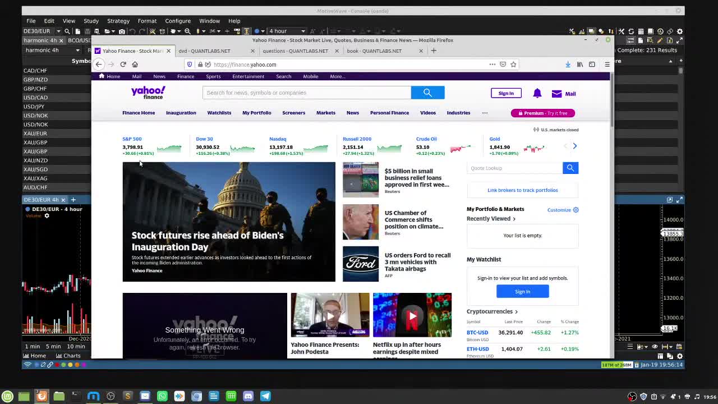This screenshot has width=718, height=404.
Task: Reload the Yahoo Finance page
Action: 123,65
